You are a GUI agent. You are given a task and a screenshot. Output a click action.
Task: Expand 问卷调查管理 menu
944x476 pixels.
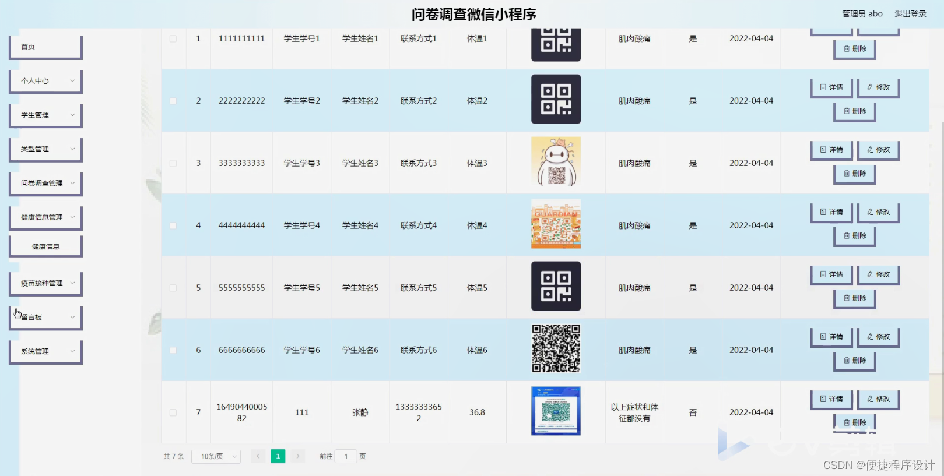[x=45, y=183]
